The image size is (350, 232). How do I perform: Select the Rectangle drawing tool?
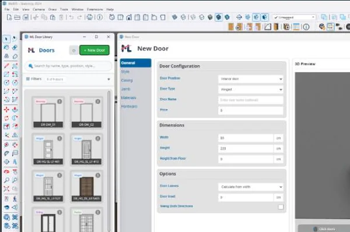tap(6, 74)
